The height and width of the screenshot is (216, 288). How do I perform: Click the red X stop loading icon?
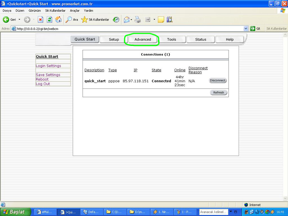[40, 19]
